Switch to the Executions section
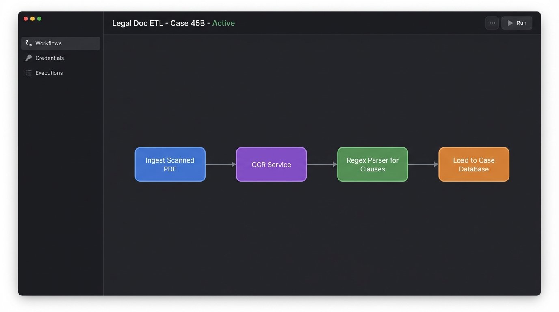 49,73
